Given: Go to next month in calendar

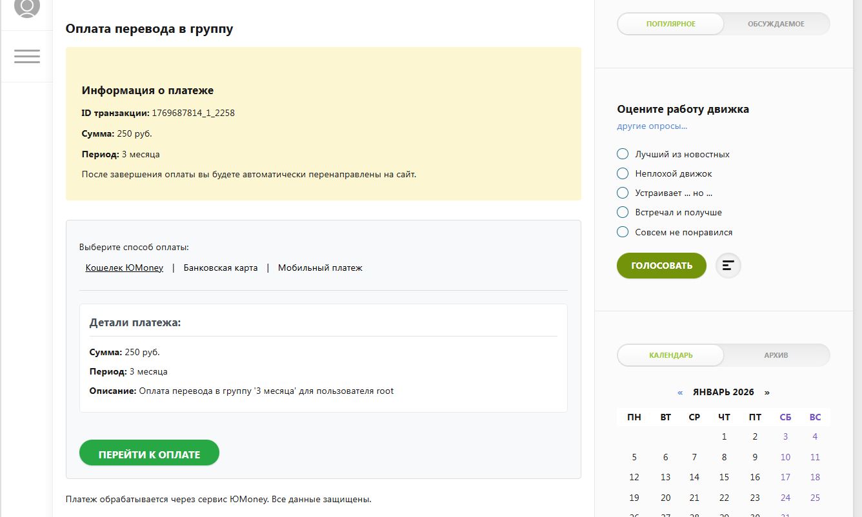Looking at the screenshot, I should (x=767, y=392).
